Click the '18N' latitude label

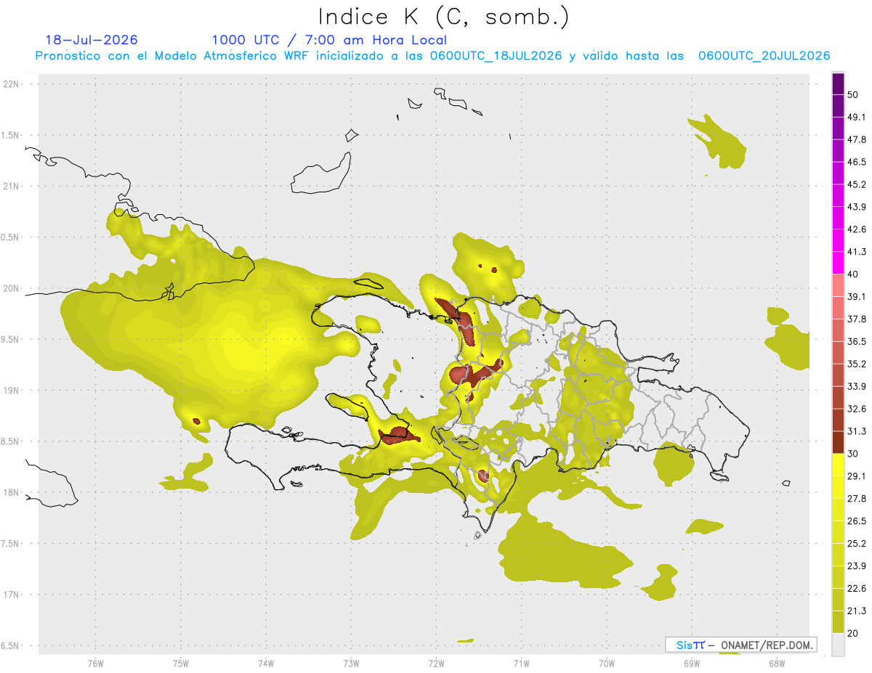12,492
